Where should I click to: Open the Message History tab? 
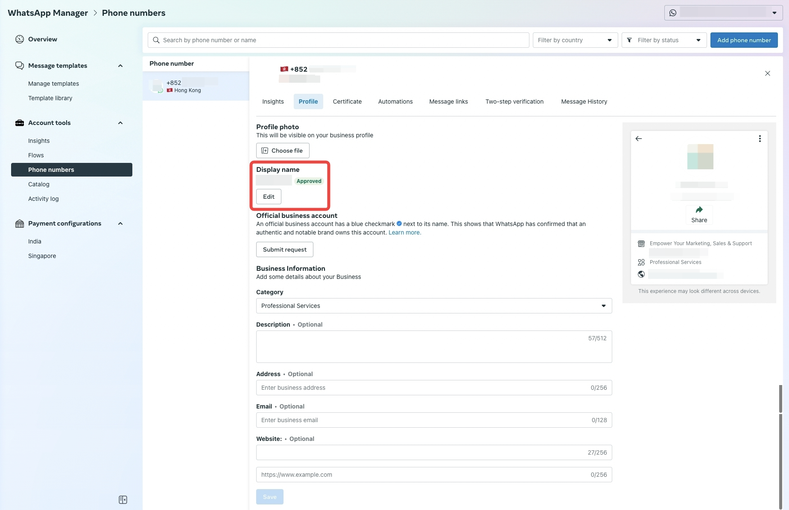[584, 101]
